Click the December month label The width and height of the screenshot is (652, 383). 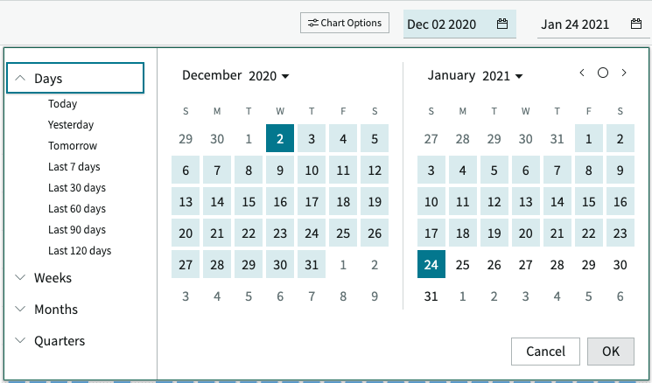coord(212,75)
